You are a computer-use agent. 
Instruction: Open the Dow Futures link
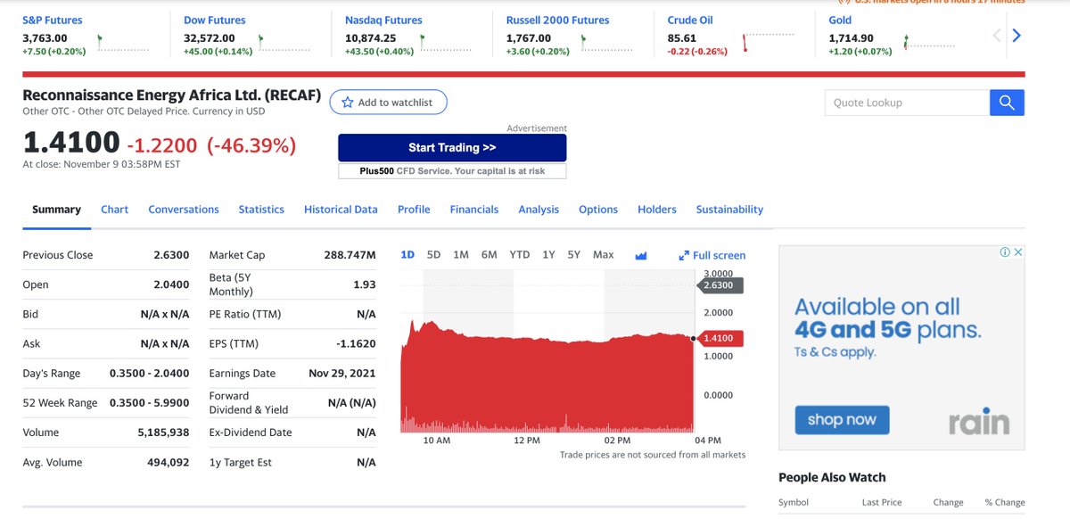pyautogui.click(x=214, y=20)
